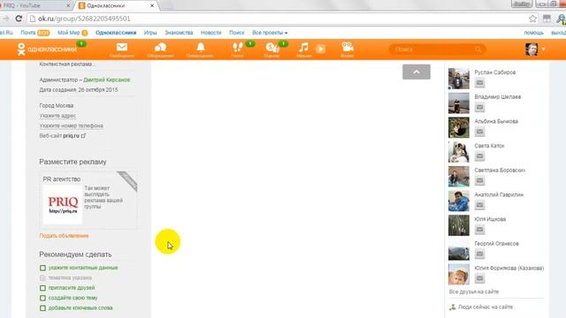Open Игры in the top bar

pos(150,33)
